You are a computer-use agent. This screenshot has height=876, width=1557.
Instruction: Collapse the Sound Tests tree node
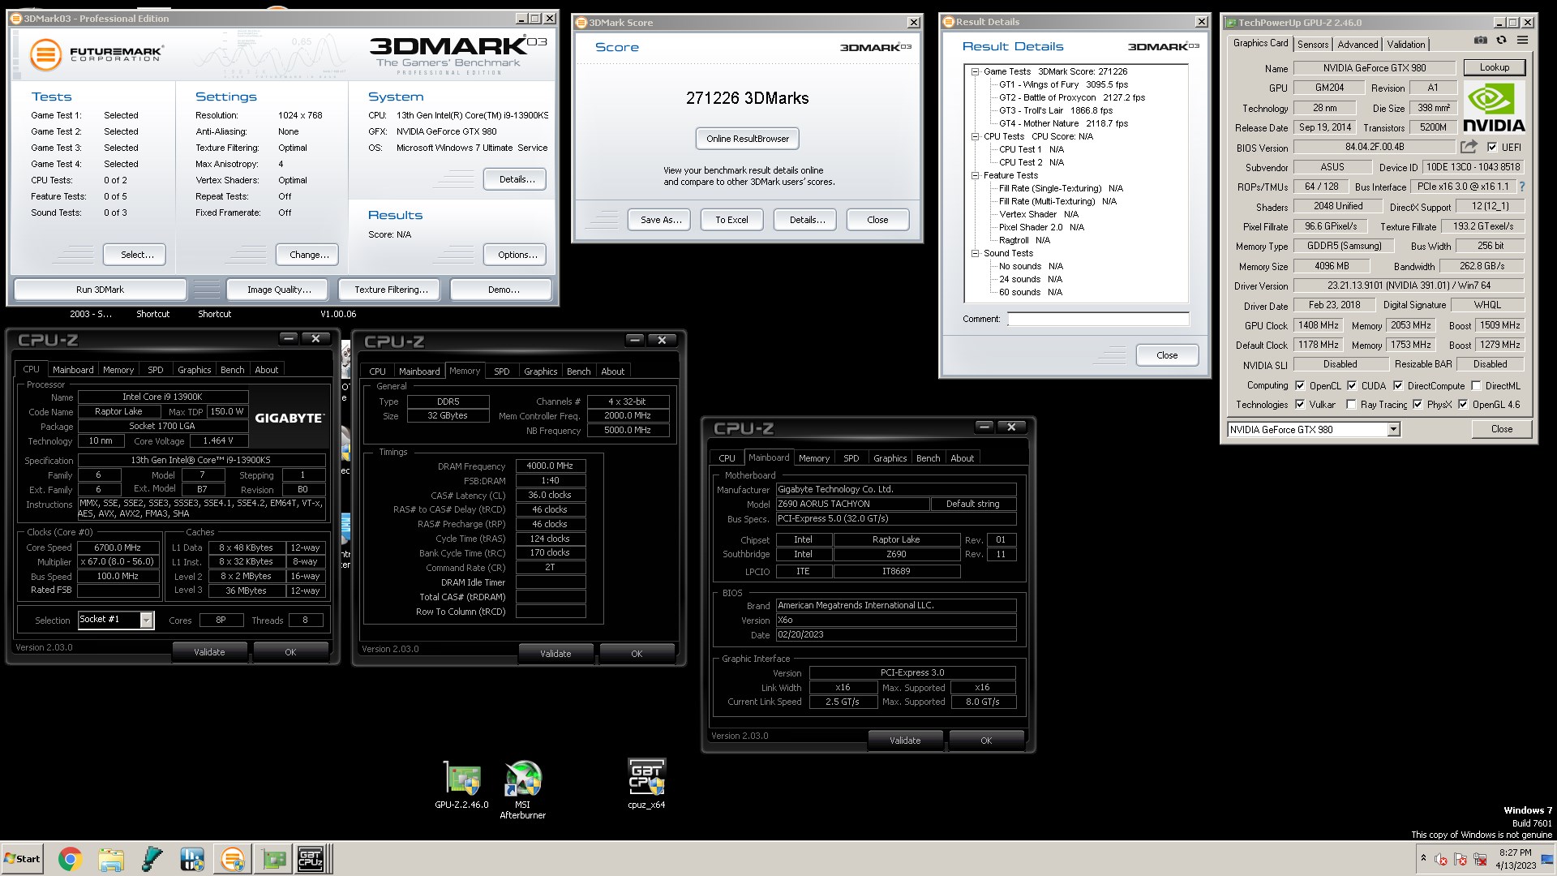[975, 253]
